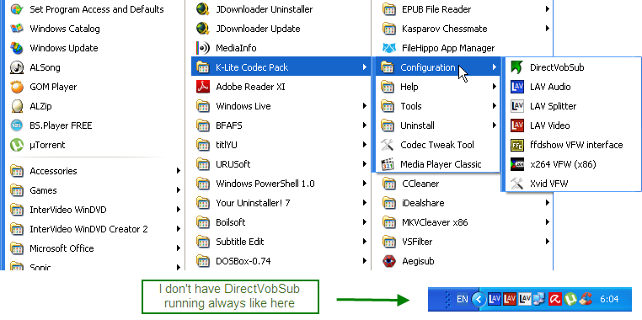Click white LAV Splitter tray icon

pyautogui.click(x=525, y=299)
